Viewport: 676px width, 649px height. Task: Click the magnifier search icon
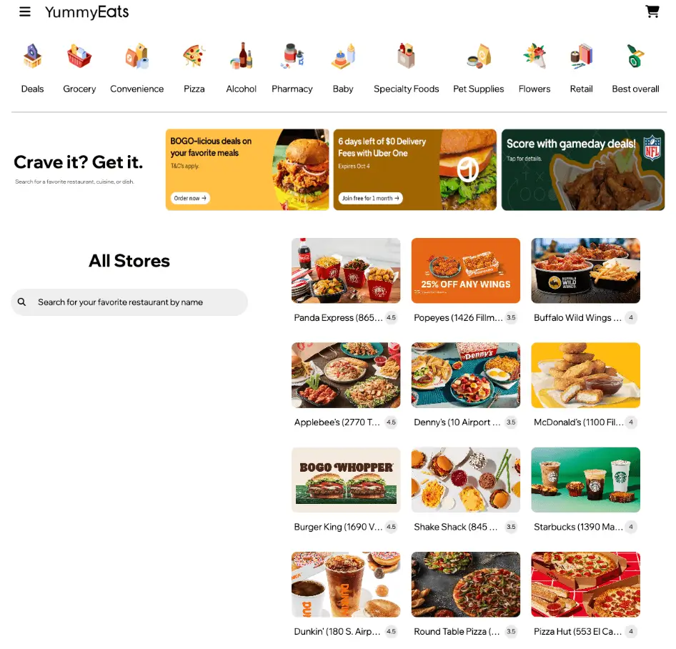21,302
